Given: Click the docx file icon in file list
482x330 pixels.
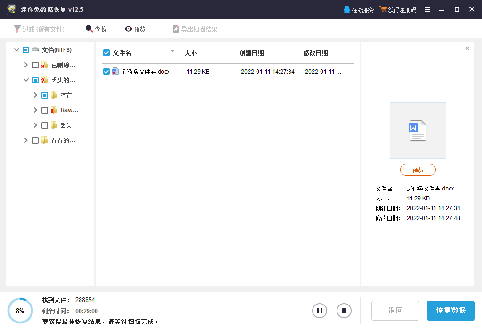Looking at the screenshot, I should click(115, 71).
